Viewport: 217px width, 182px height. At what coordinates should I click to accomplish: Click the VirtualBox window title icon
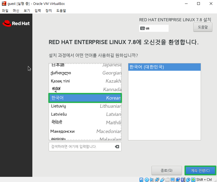tap(4, 4)
